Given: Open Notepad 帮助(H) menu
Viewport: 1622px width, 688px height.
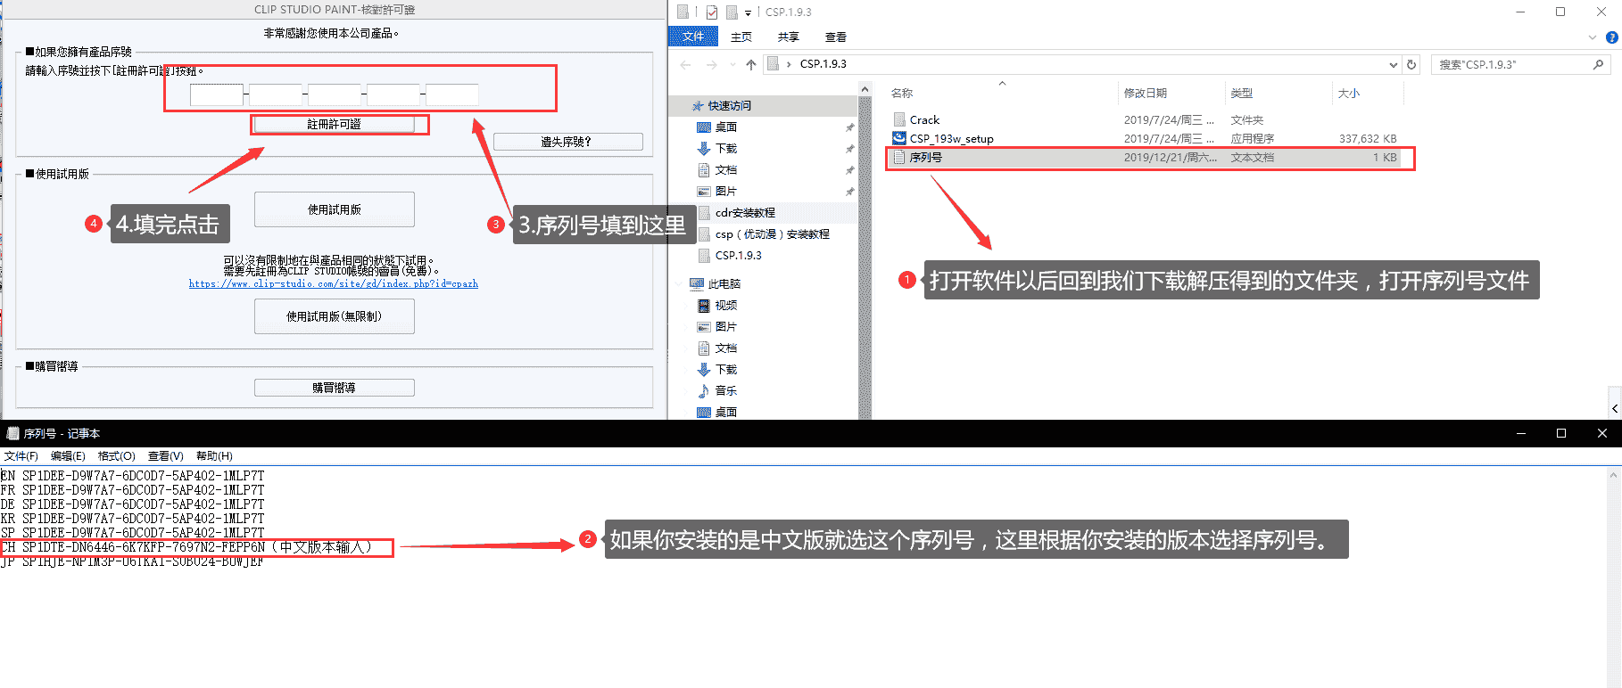Looking at the screenshot, I should click(x=214, y=455).
